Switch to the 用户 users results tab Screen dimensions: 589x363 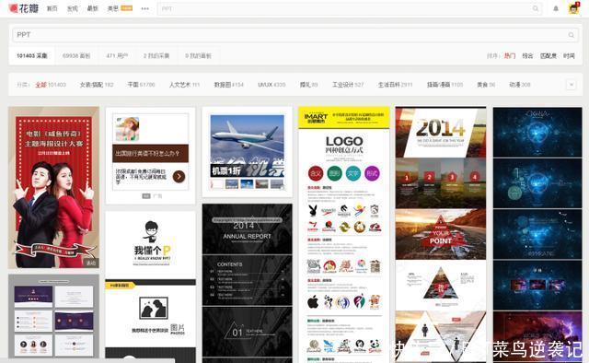pyautogui.click(x=117, y=55)
